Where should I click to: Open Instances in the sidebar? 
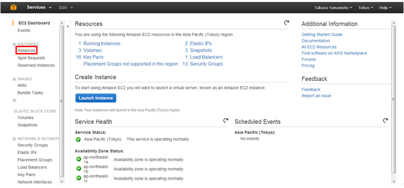click(26, 51)
